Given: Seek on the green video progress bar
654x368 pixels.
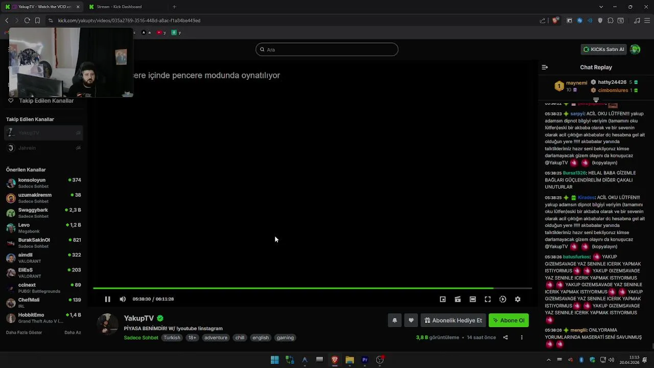Looking at the screenshot, I should [312, 288].
